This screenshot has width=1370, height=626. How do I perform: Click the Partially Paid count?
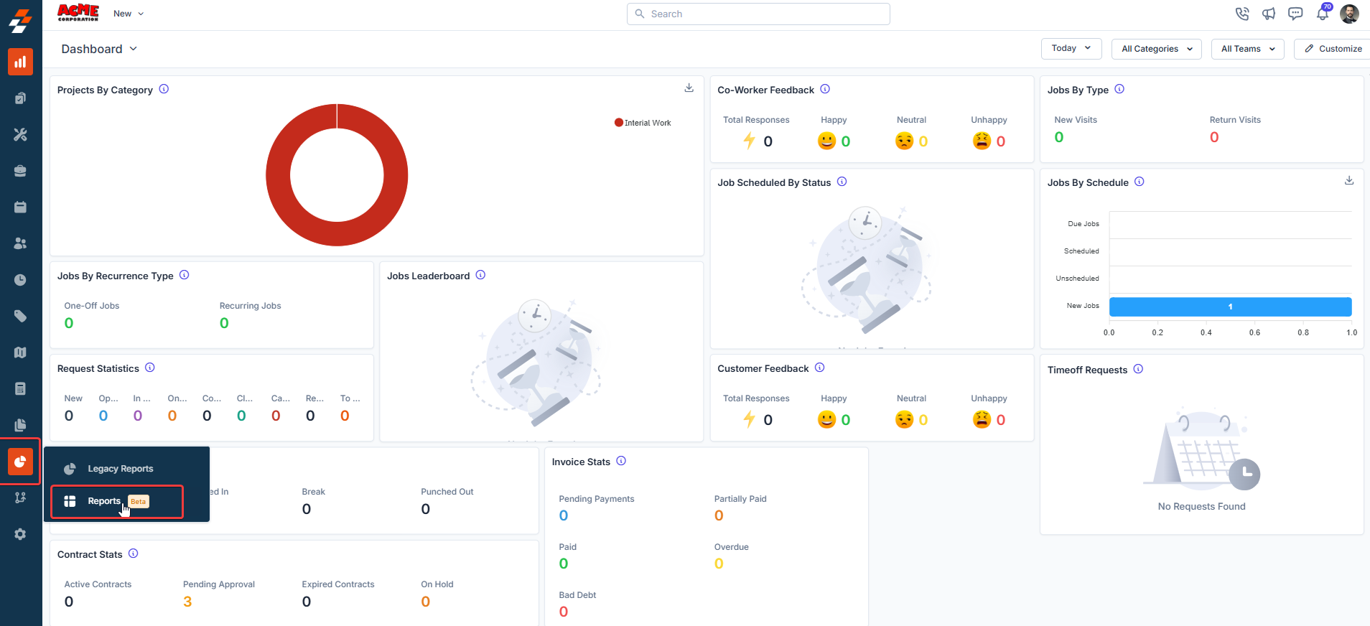point(719,515)
